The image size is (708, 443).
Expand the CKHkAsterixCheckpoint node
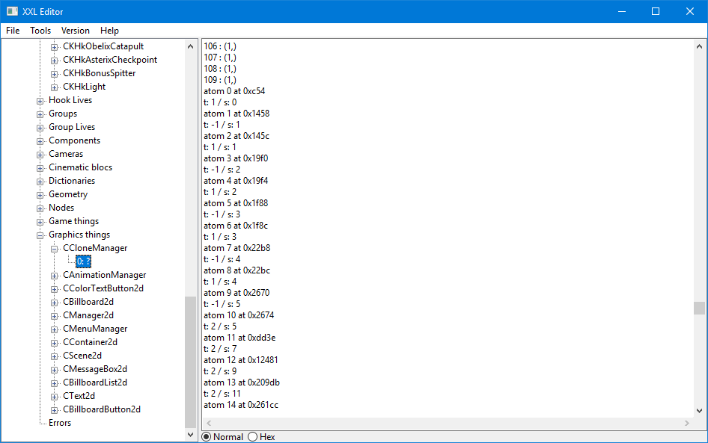(54, 61)
